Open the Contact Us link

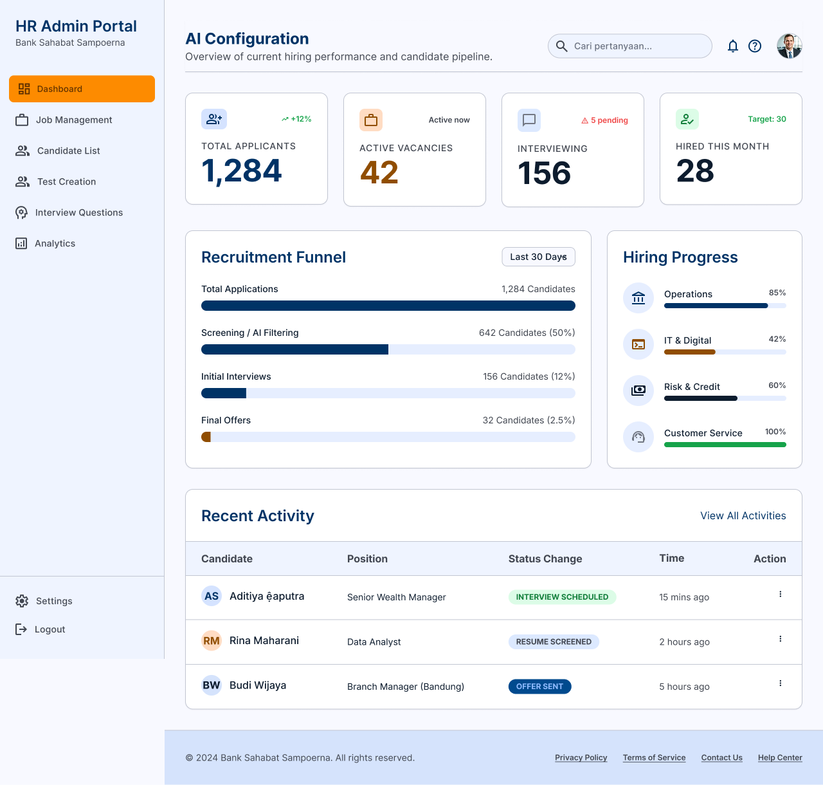pyautogui.click(x=721, y=758)
